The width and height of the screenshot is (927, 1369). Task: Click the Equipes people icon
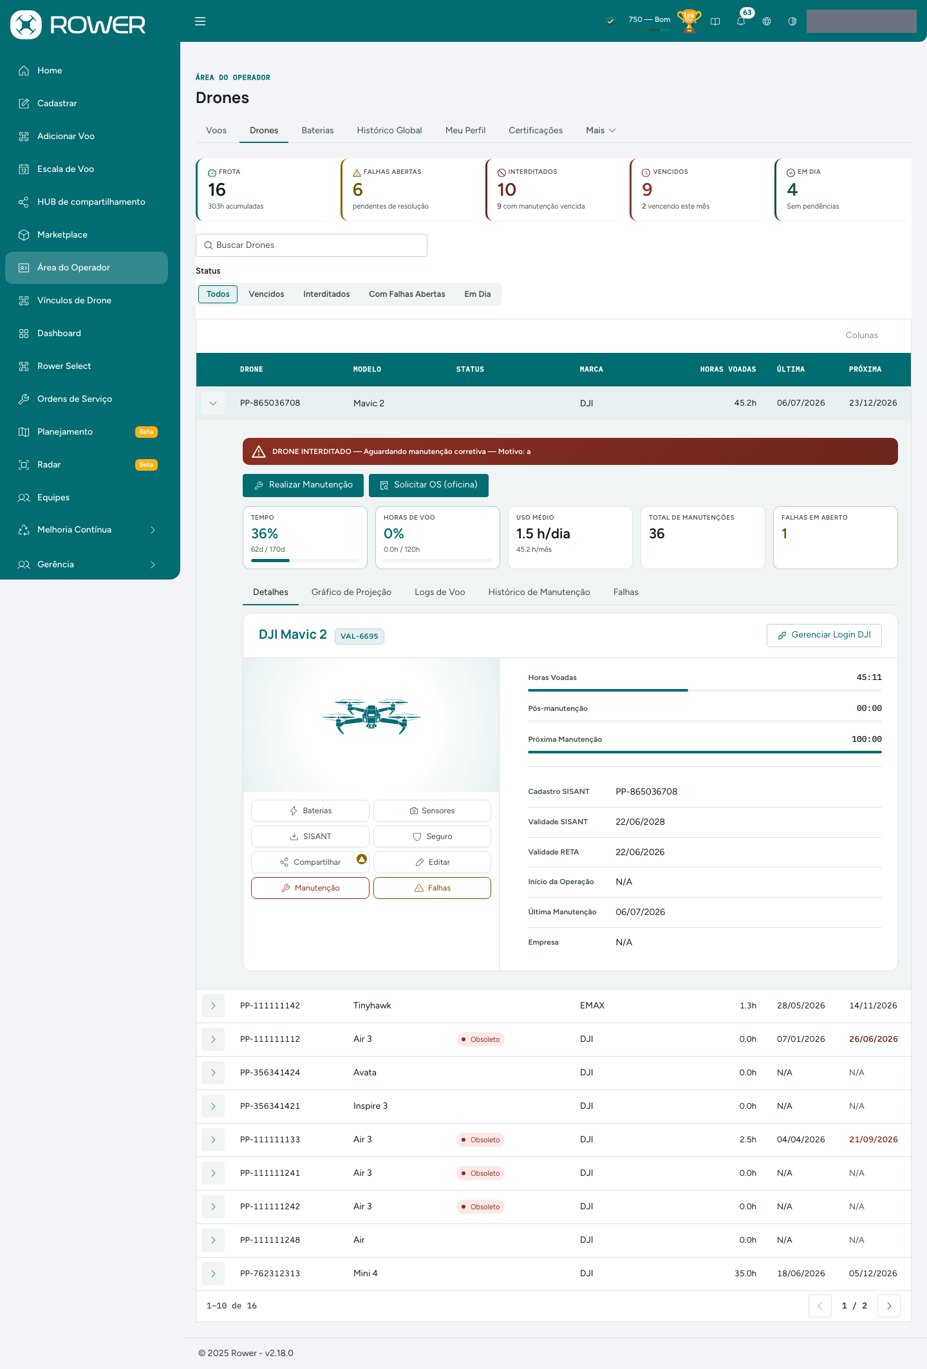[x=24, y=498]
